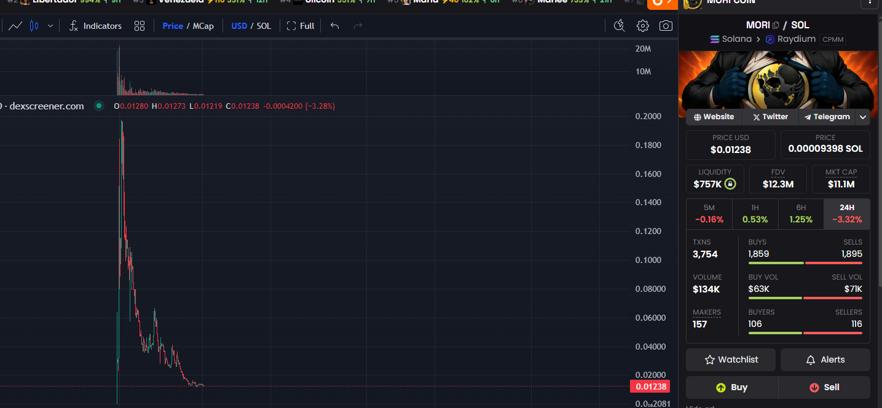Click the CPMM pool label
Image resolution: width=882 pixels, height=408 pixels.
coord(833,39)
